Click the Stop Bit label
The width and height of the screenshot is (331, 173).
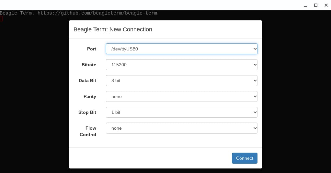(87, 112)
